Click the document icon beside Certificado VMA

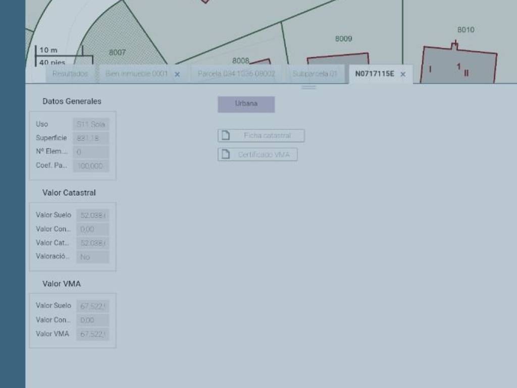[226, 155]
